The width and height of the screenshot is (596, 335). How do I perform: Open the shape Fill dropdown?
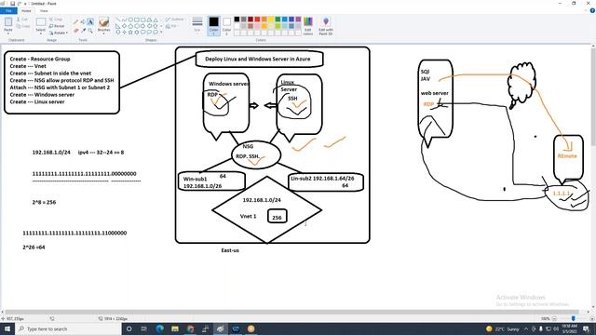coord(171,26)
